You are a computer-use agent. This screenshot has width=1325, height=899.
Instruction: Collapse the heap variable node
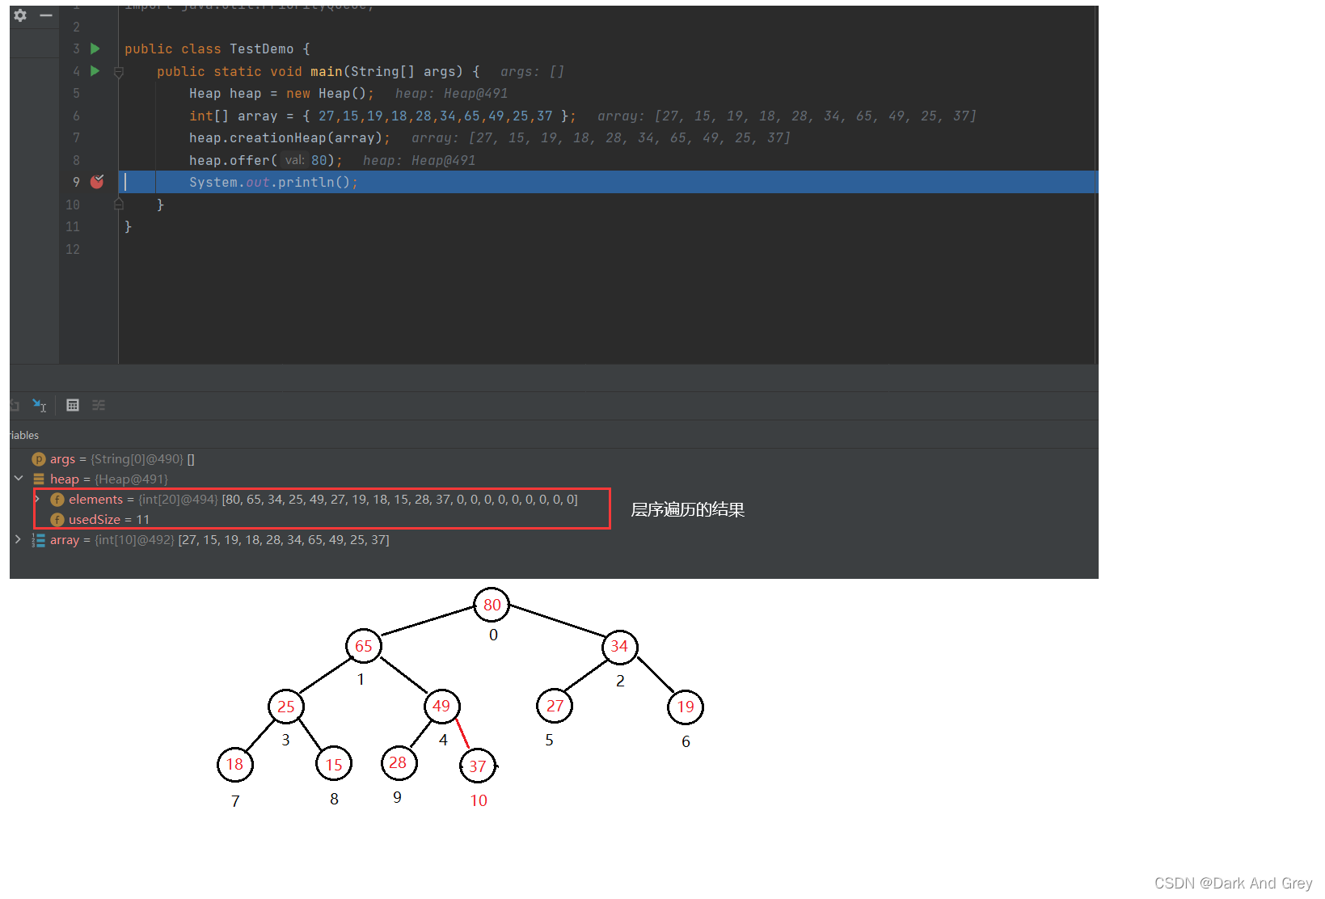(x=19, y=479)
